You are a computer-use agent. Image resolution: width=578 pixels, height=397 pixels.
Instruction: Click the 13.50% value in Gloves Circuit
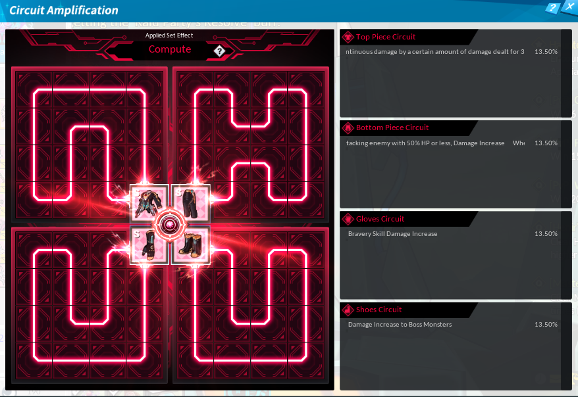coord(546,233)
